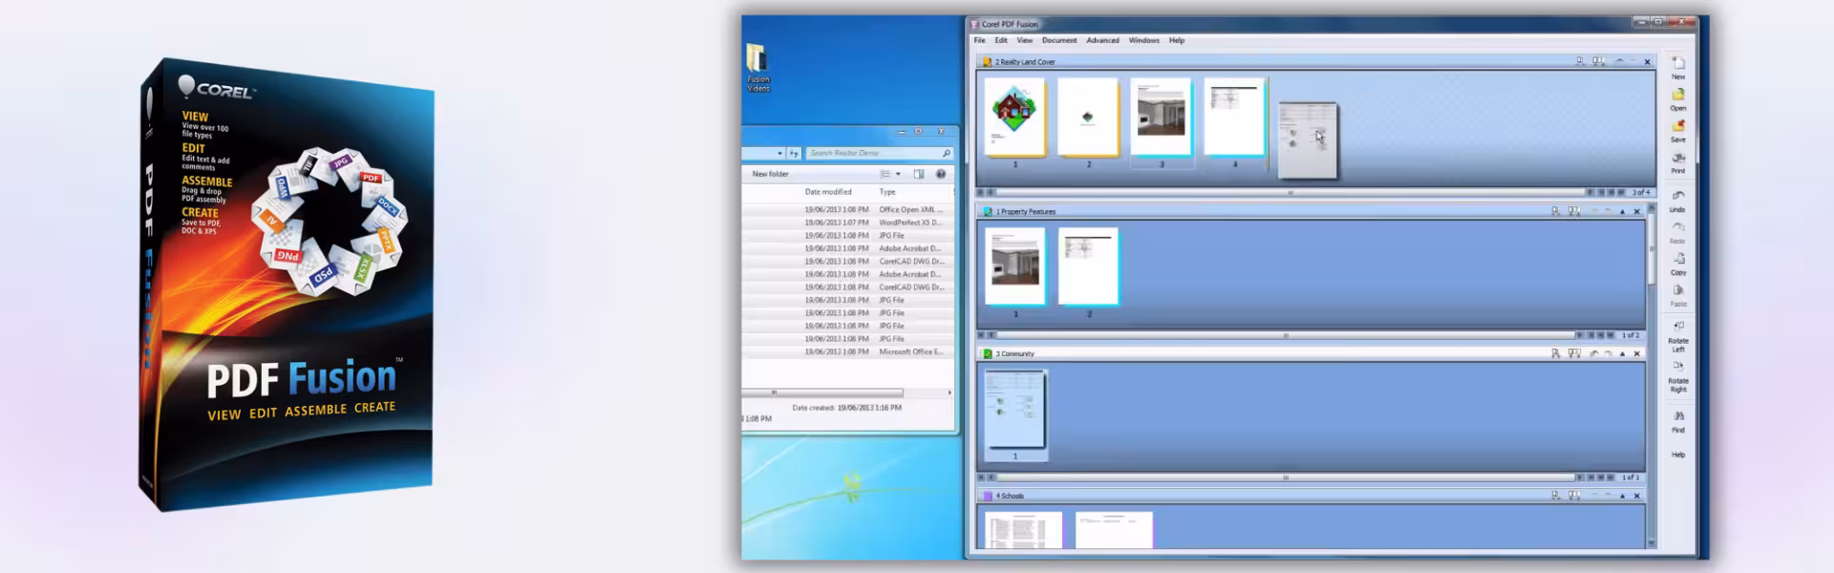Toggle the preview pane icon in Explorer
The width and height of the screenshot is (1834, 573).
[919, 174]
